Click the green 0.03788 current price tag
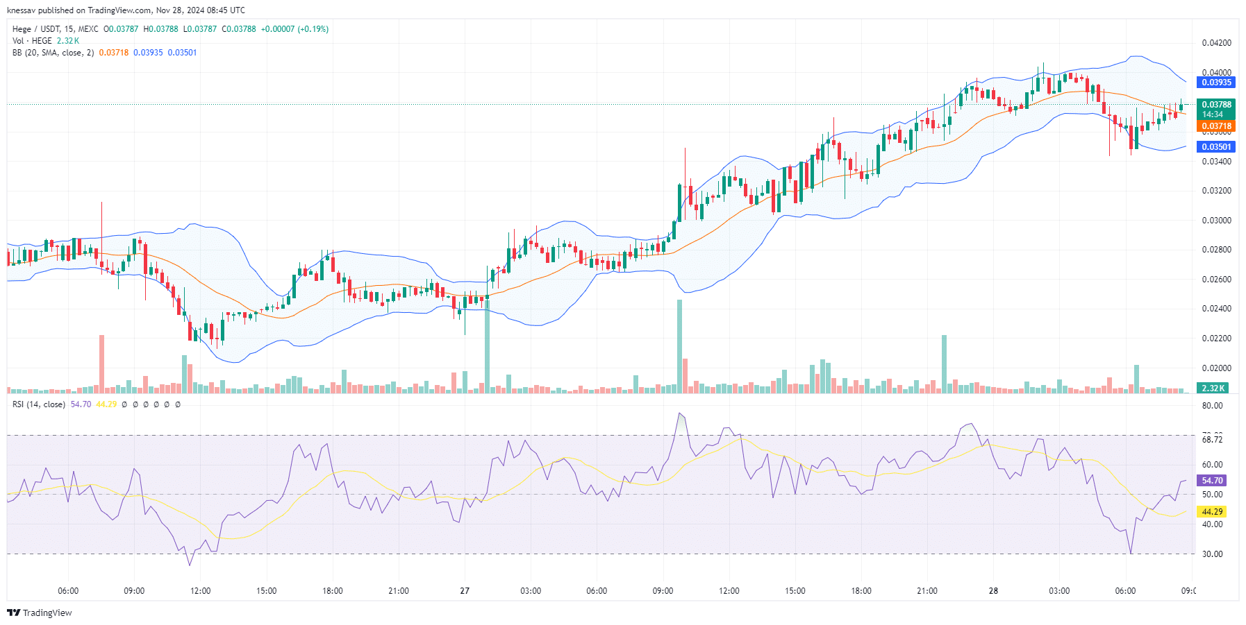The image size is (1246, 625). (x=1216, y=105)
